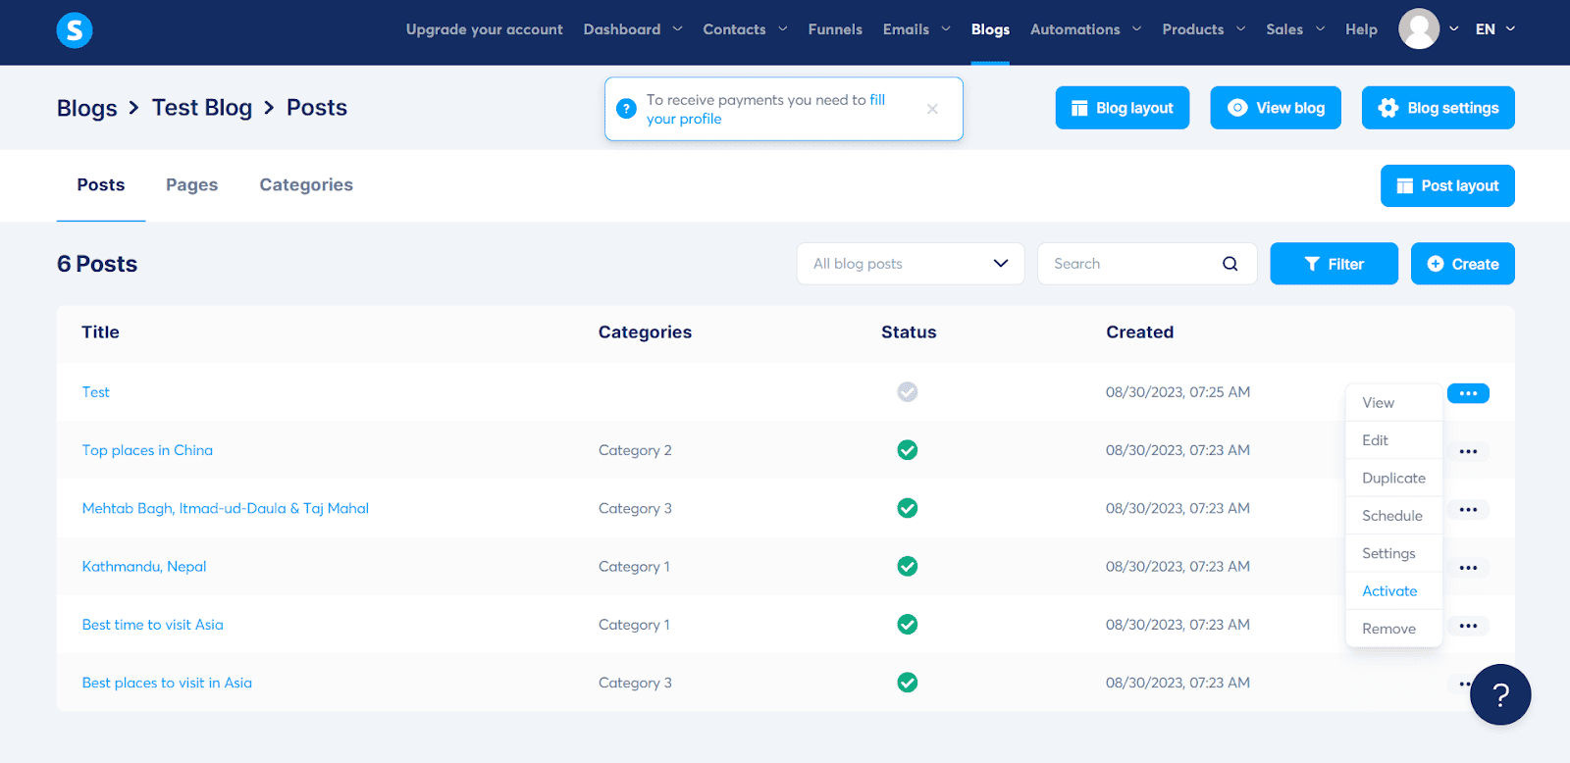The image size is (1570, 763).
Task: Dismiss the payment profile notification
Action: pos(932,109)
